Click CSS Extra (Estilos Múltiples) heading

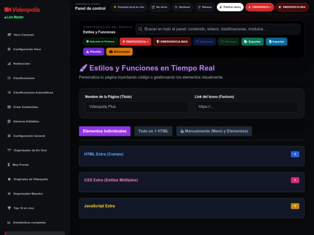[111, 180]
